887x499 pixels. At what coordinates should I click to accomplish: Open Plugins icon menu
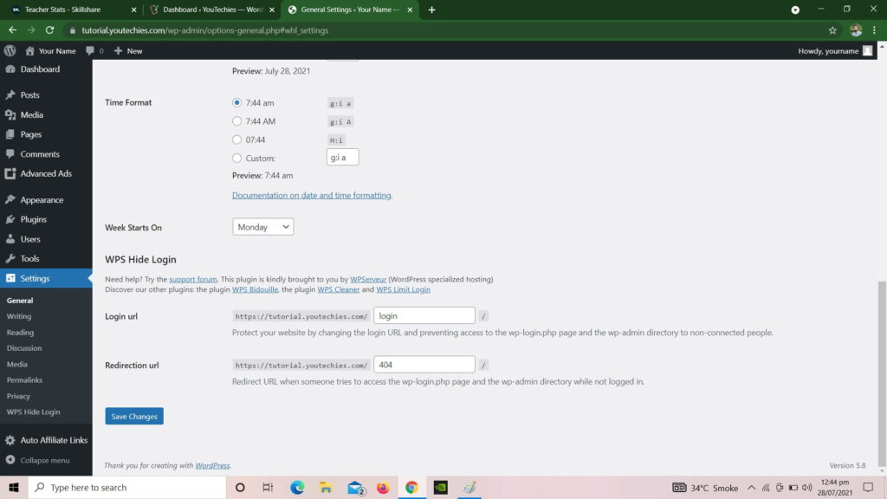[10, 219]
